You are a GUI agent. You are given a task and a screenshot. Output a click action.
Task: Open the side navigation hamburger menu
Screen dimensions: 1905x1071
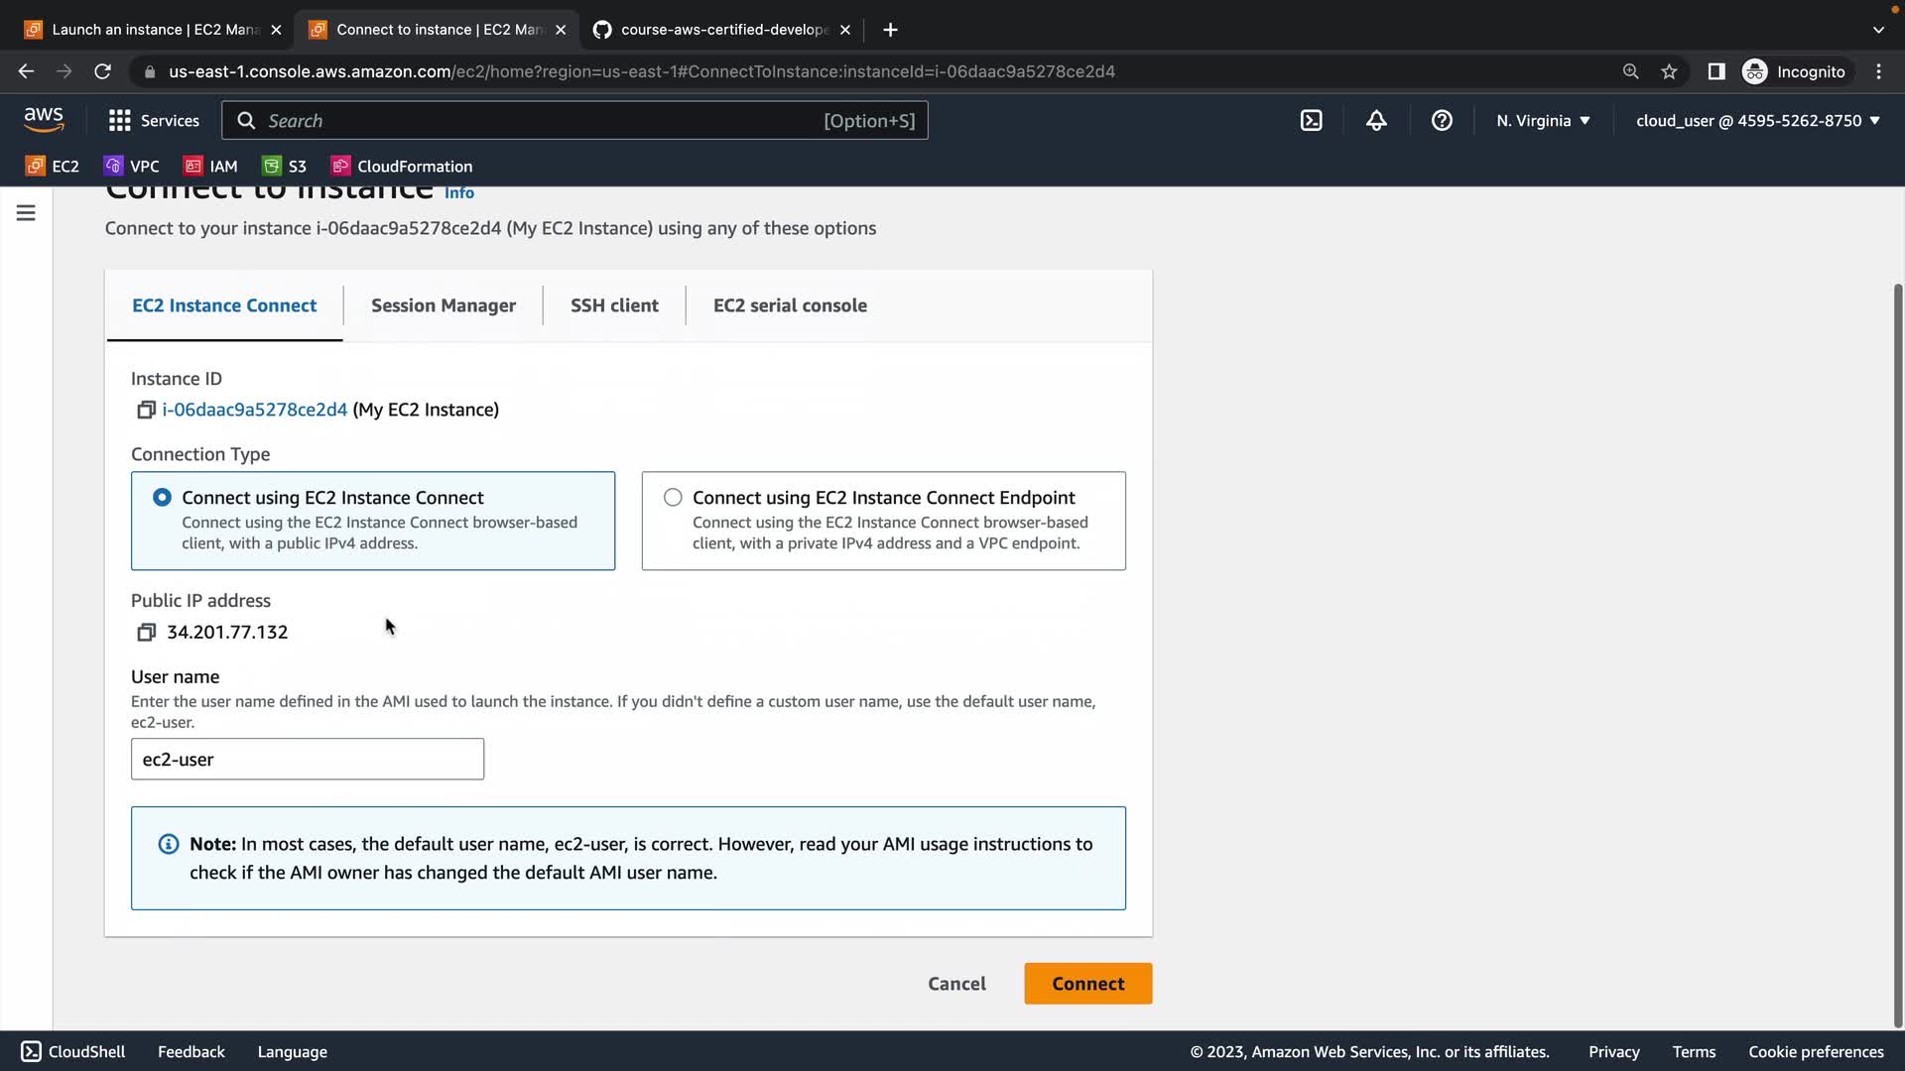coord(26,213)
